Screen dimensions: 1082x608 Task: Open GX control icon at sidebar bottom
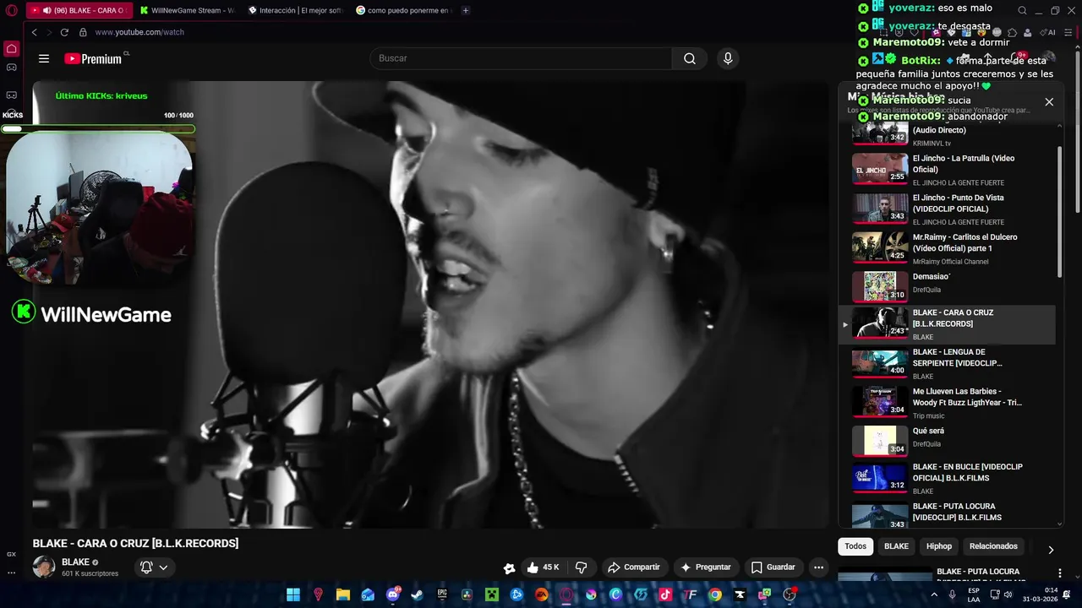click(12, 554)
